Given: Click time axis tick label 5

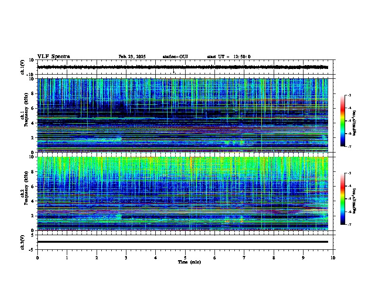Looking at the screenshot, I should 185,258.
